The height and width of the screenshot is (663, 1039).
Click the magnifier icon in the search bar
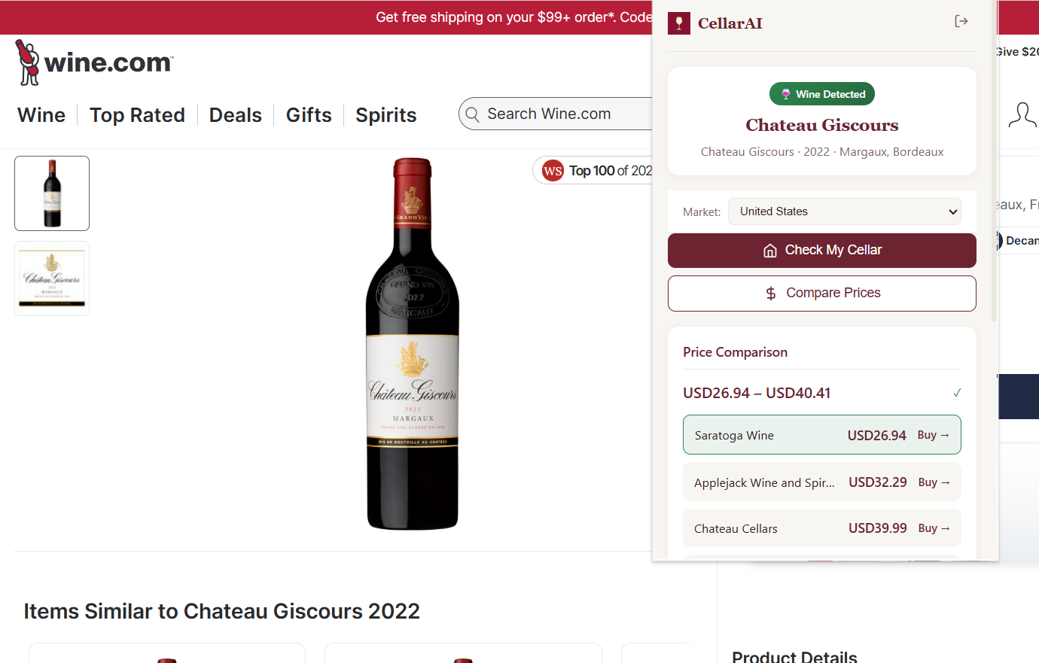click(x=472, y=114)
